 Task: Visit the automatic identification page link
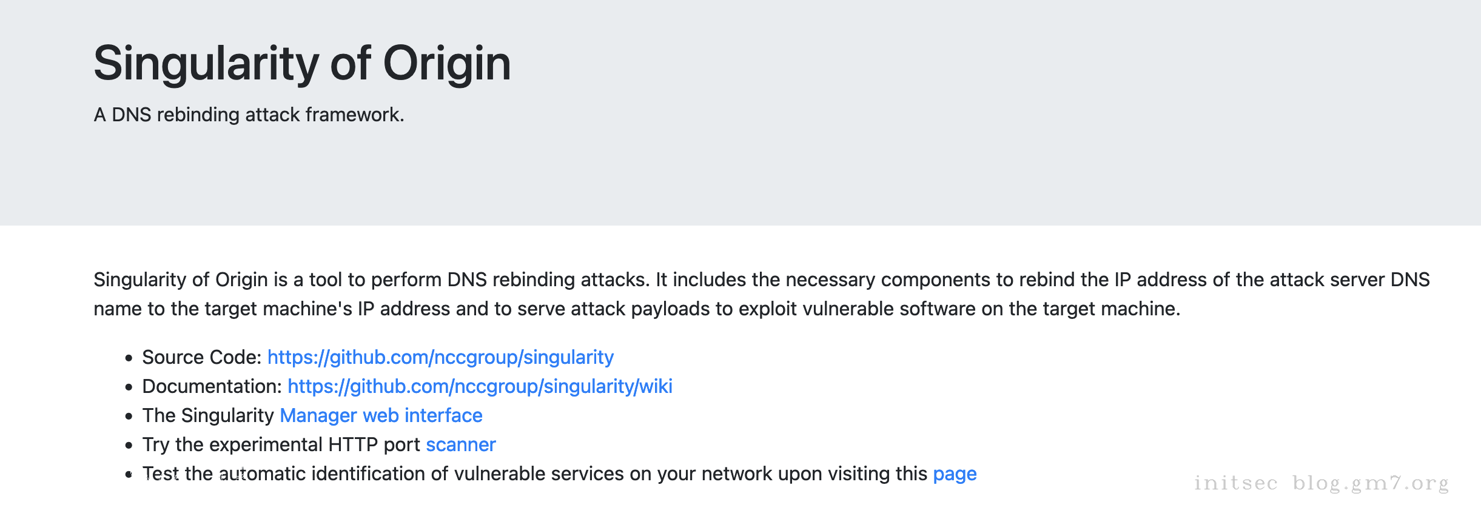(955, 474)
